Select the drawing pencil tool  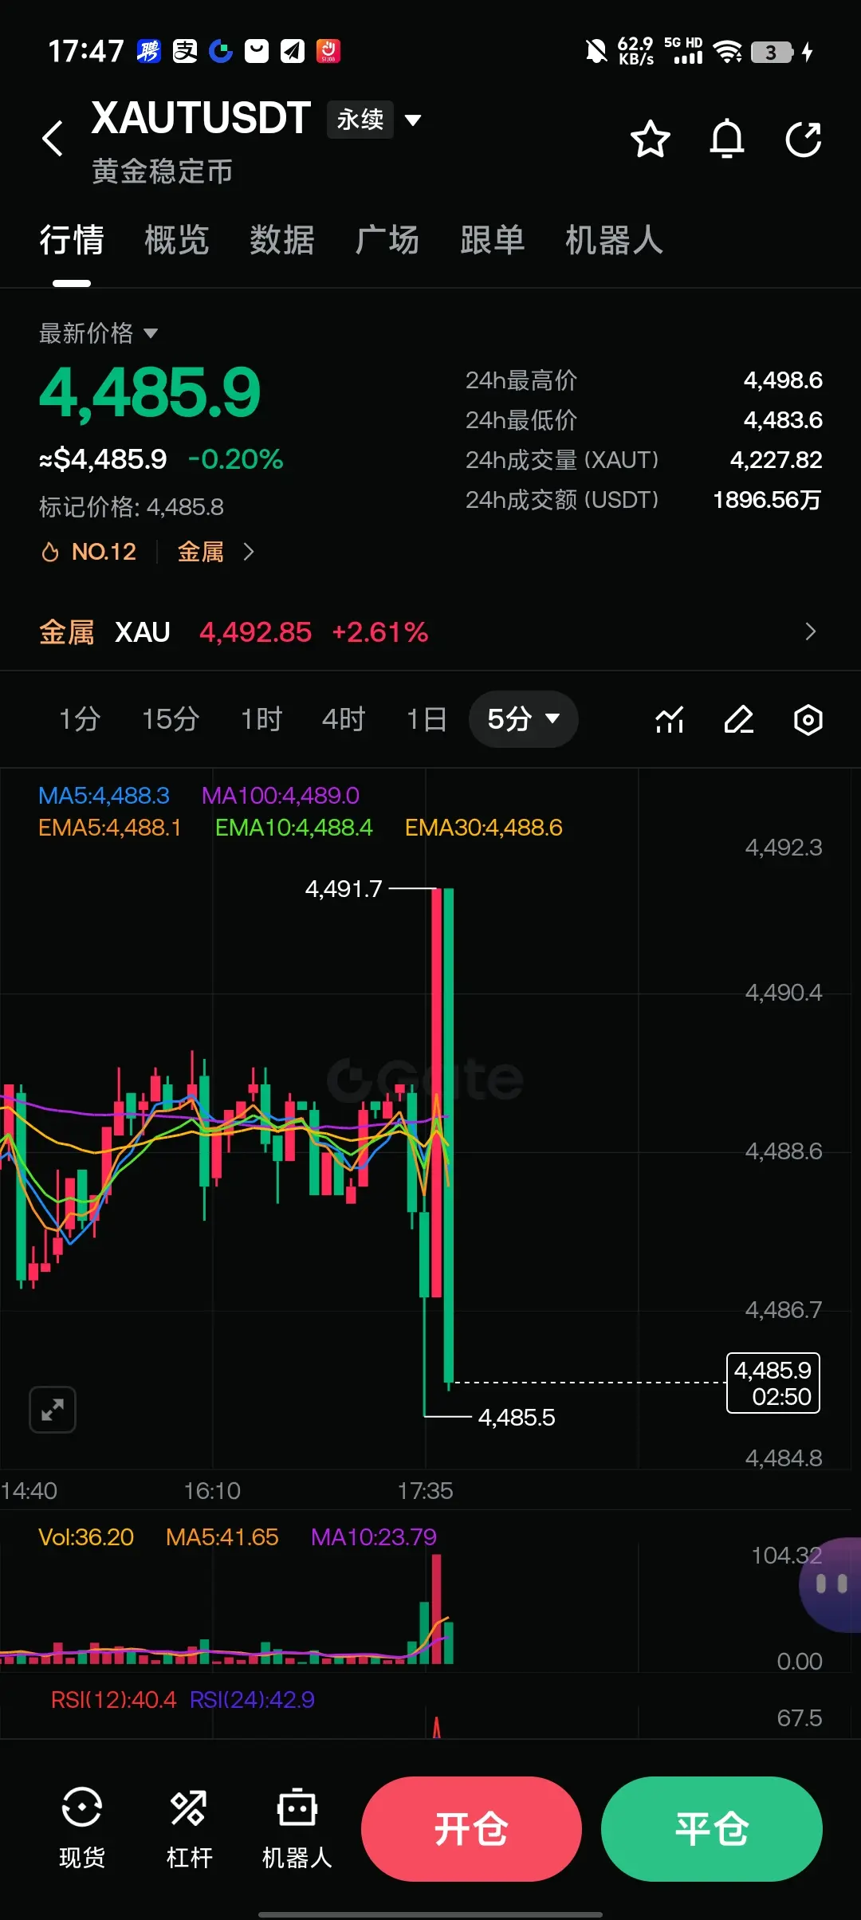[x=739, y=719]
